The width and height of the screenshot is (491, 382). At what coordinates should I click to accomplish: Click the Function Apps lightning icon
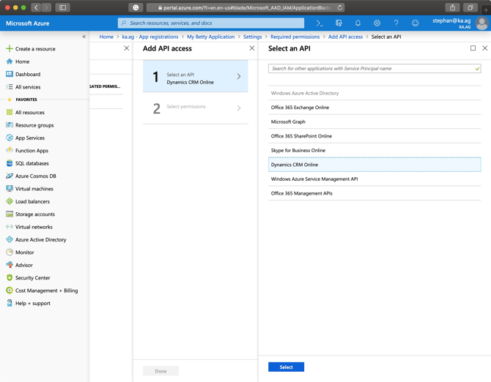(x=10, y=150)
